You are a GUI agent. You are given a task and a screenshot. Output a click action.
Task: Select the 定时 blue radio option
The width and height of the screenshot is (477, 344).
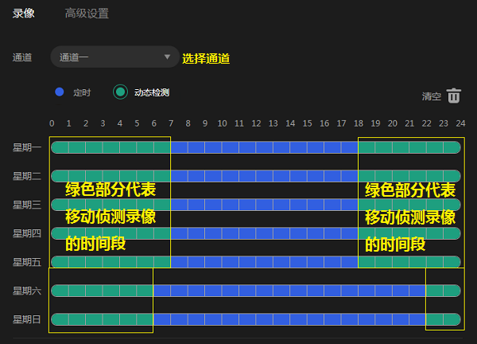coord(60,92)
